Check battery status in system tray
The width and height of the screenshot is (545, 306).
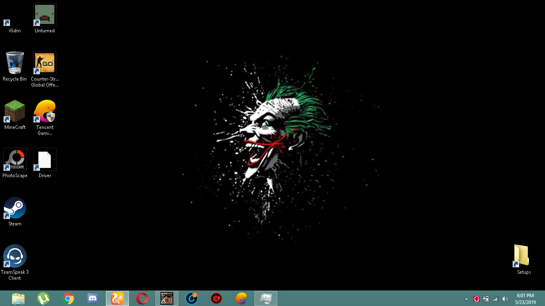[486, 299]
